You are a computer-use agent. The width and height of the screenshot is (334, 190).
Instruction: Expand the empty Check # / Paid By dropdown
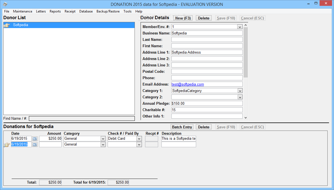pos(139,144)
